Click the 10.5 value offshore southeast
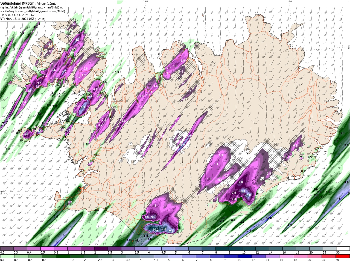350x262 pixels. click(269, 218)
